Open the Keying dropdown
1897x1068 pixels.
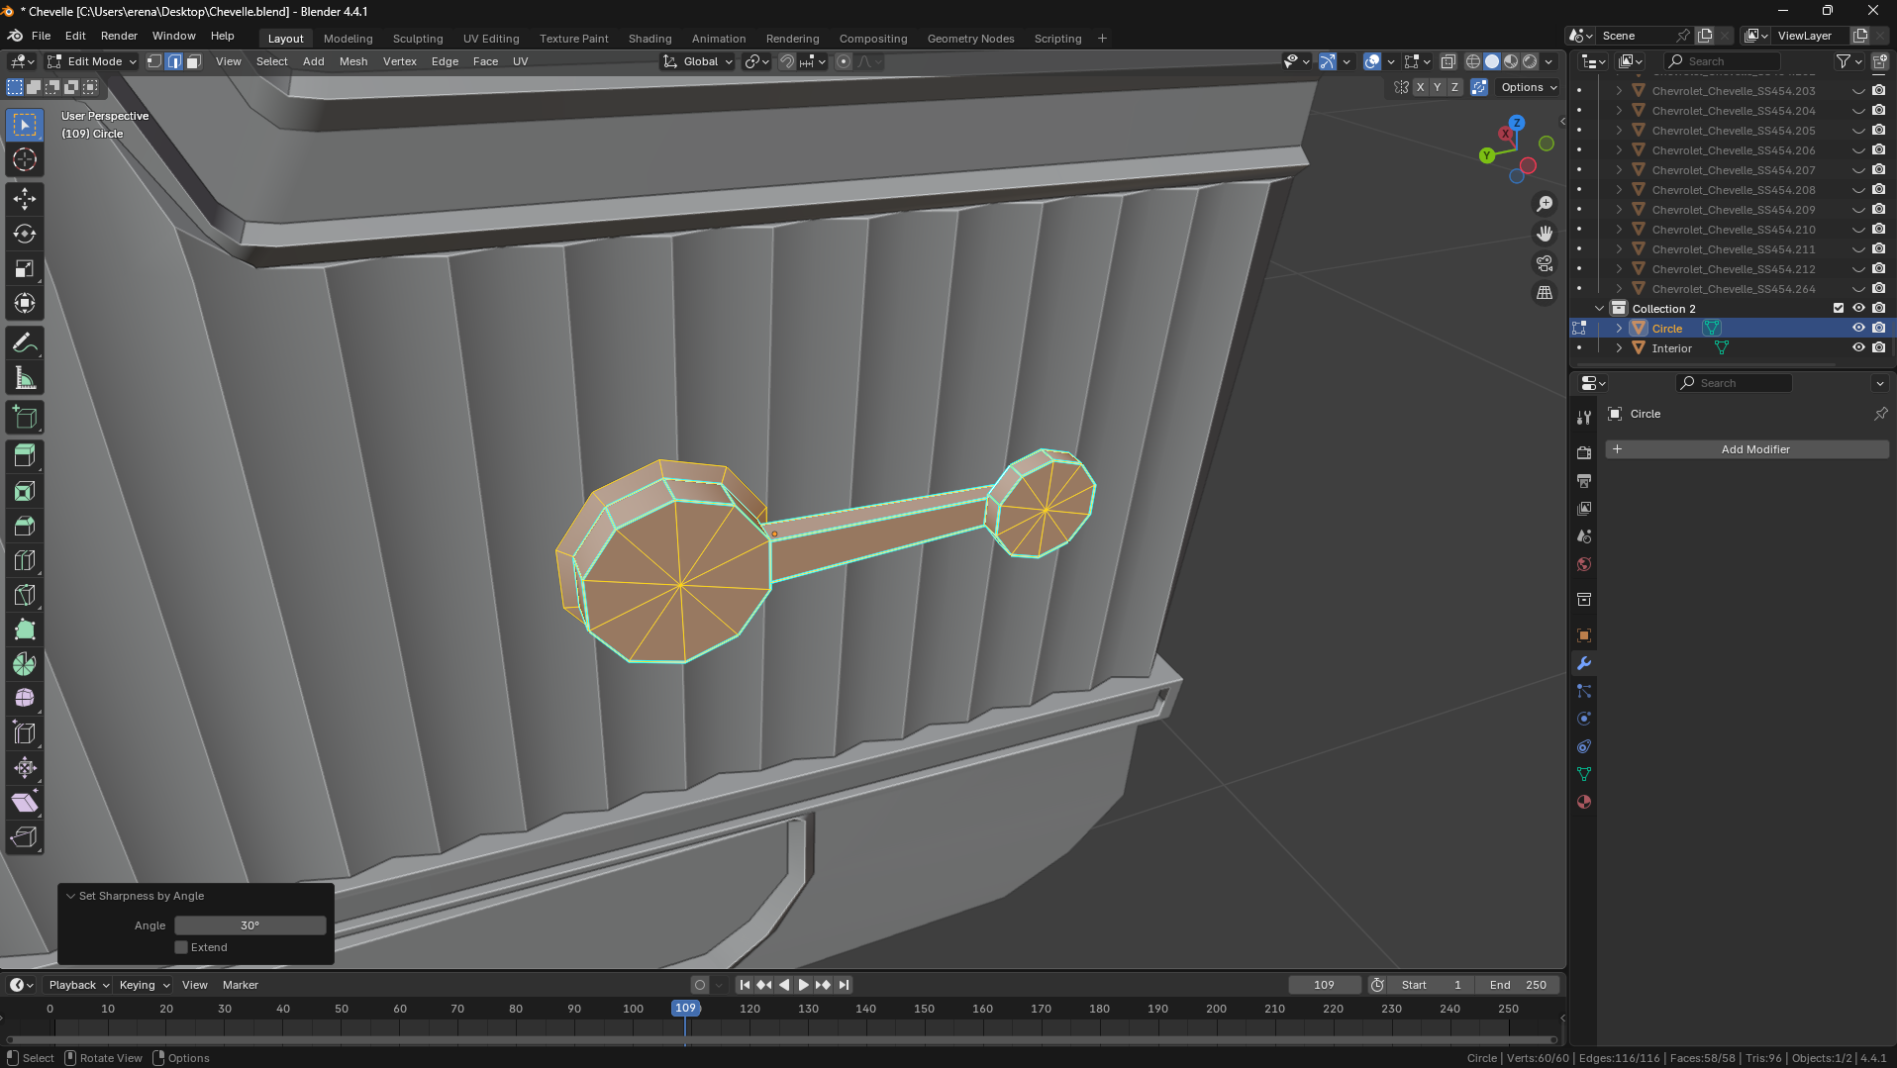point(144,985)
